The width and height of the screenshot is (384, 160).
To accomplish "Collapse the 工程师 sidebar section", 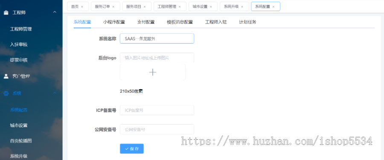I will click(55, 12).
